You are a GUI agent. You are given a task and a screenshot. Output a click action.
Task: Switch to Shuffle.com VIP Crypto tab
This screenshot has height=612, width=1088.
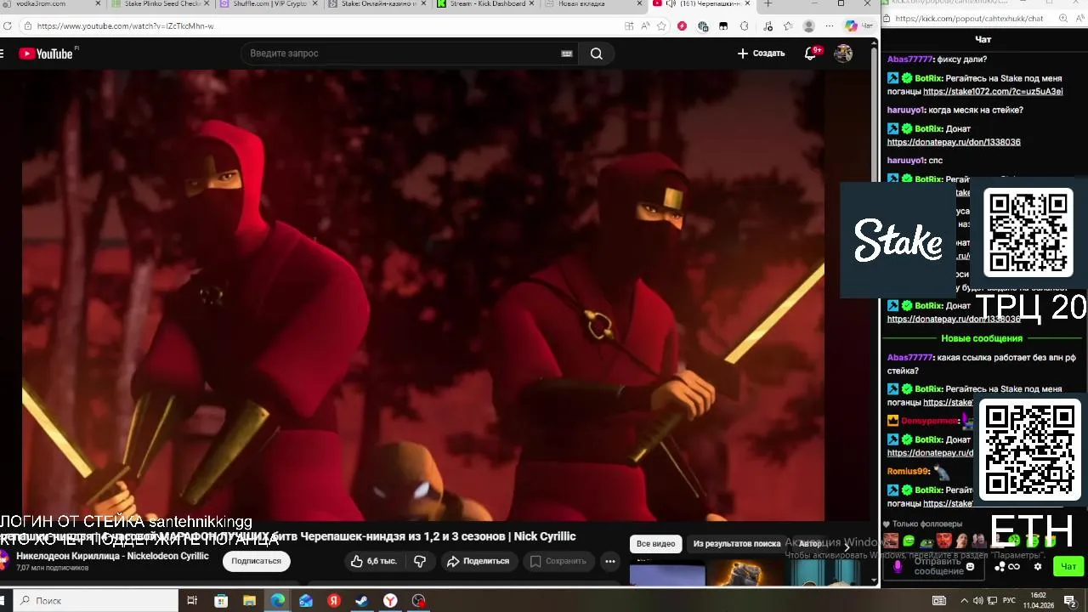(268, 4)
